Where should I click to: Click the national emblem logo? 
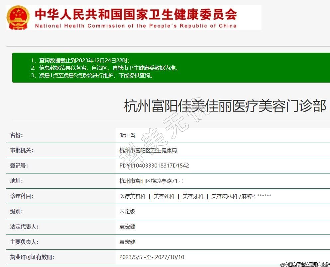pos(18,18)
